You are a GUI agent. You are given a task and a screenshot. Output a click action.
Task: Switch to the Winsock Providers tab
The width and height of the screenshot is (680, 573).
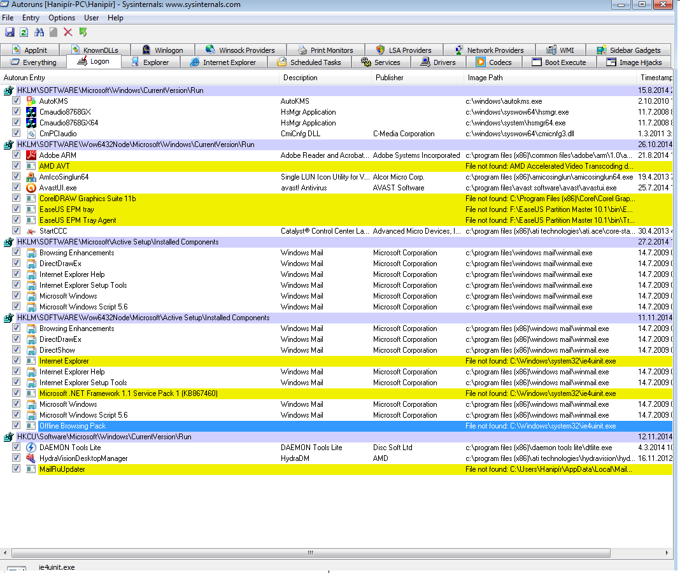coord(241,50)
